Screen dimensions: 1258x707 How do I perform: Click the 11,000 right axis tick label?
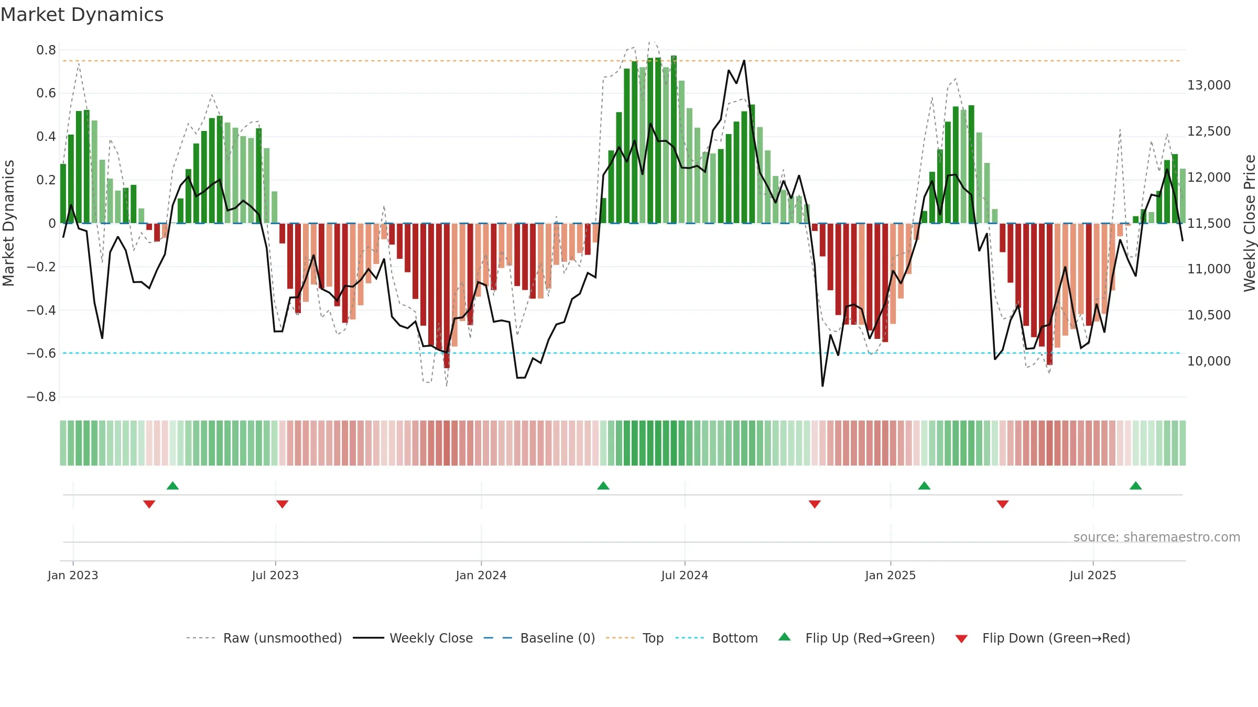coord(1209,269)
